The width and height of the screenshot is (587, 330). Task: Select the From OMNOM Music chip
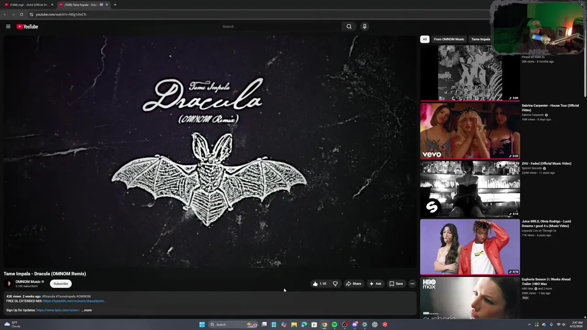tap(449, 39)
